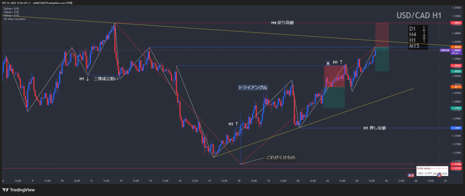Viewport: 465px width, 196px height.
Task: Click the 1.38923 red price label
Action: 456,23
